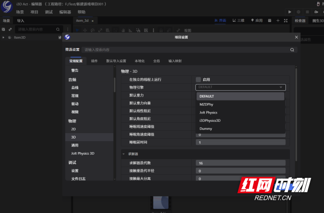Click the viewport toolbar three-dot menu

[x=153, y=30]
